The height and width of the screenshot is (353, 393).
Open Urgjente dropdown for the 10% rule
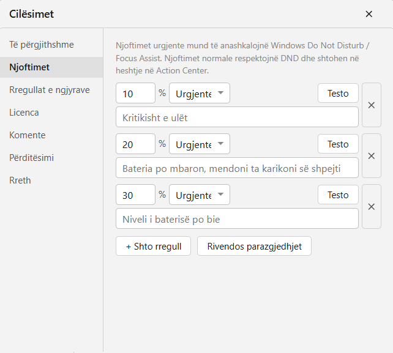pos(200,93)
